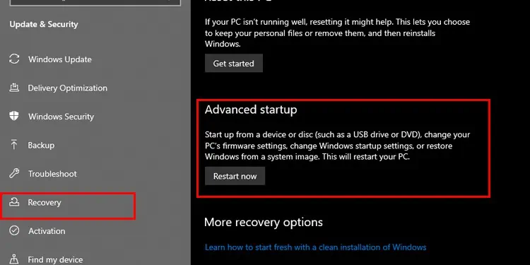Viewport: 530px width, 265px height.
Task: Open the Backup label in the sidebar
Action: pos(41,145)
